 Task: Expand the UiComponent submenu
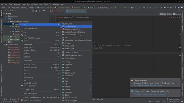click(x=76, y=73)
